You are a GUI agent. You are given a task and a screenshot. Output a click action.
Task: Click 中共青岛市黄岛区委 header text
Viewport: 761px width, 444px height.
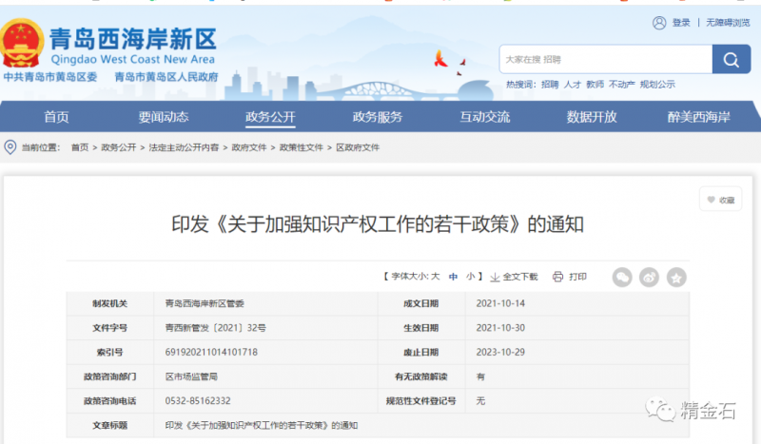[x=50, y=77]
